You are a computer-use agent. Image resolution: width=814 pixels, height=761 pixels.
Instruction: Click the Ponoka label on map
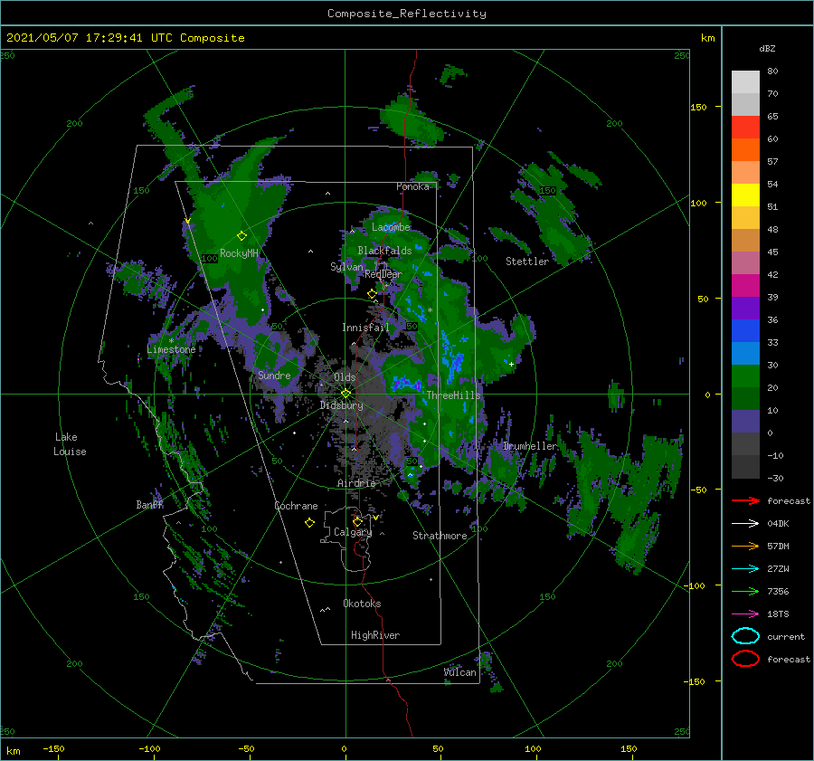tap(412, 186)
